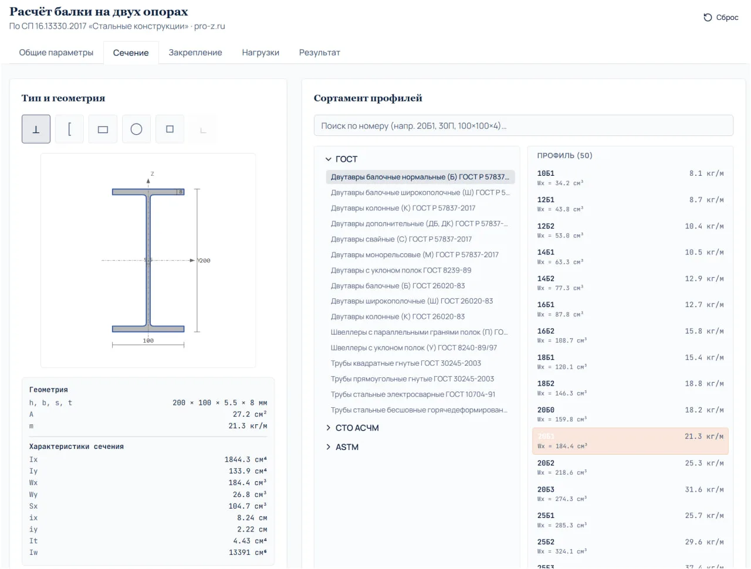Select Двутавры свайные (С) ГОСТ Р 57837-2017
751x569 pixels.
[420, 239]
